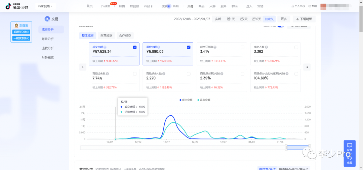Uncheck 成交金额 metric checkbox
363x170 pixels.
point(135,47)
